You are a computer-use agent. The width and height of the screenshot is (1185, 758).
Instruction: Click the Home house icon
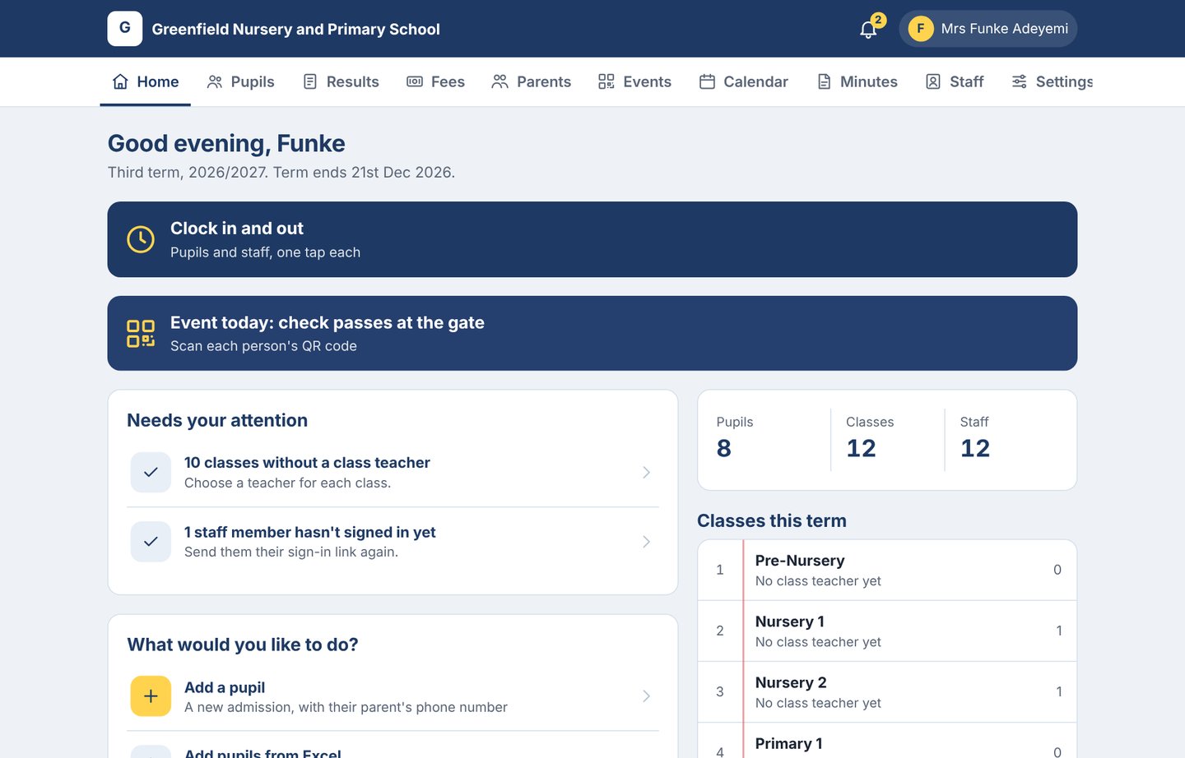[120, 81]
